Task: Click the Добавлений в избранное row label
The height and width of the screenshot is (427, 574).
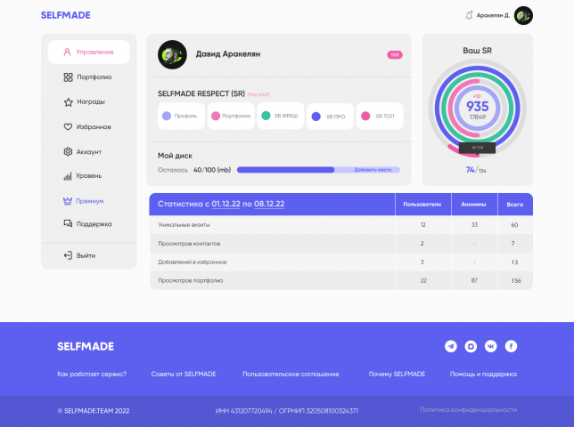Action: pyautogui.click(x=193, y=262)
